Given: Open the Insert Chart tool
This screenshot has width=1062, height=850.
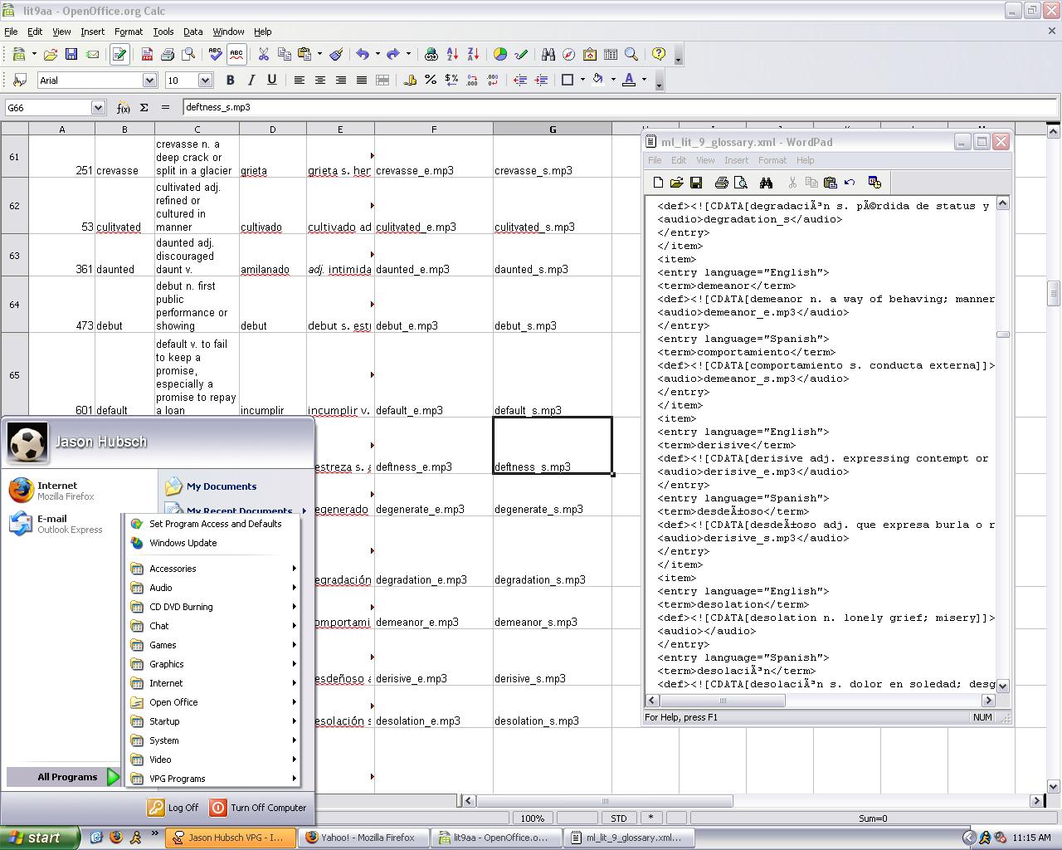Looking at the screenshot, I should (499, 55).
